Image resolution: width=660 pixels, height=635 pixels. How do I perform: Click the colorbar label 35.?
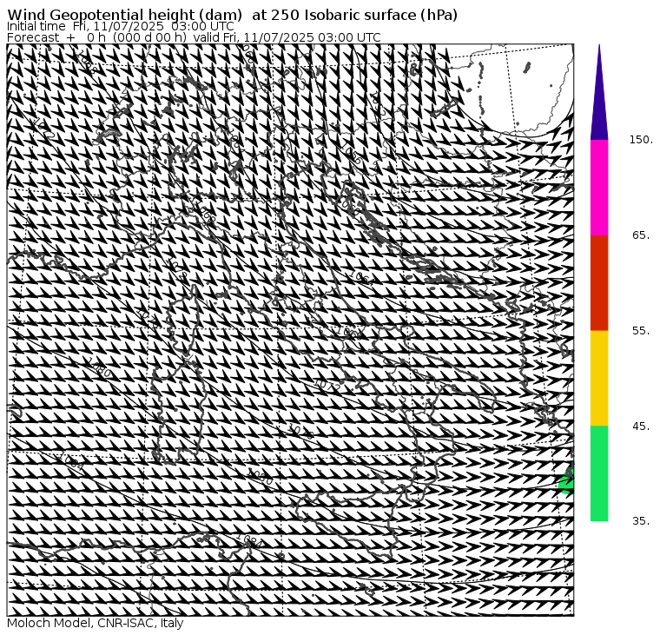click(641, 521)
